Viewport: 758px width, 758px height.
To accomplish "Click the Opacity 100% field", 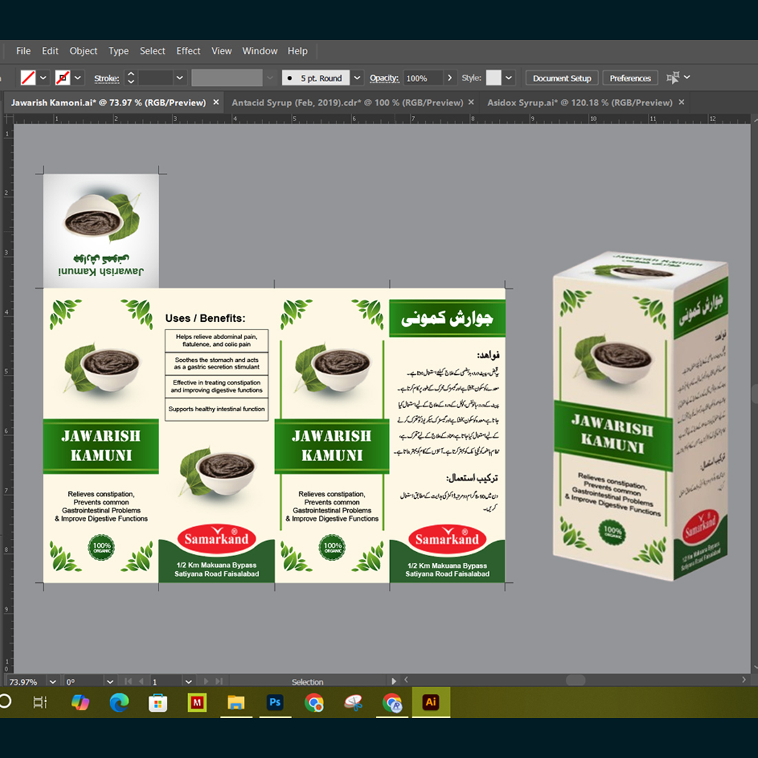I will (x=423, y=78).
